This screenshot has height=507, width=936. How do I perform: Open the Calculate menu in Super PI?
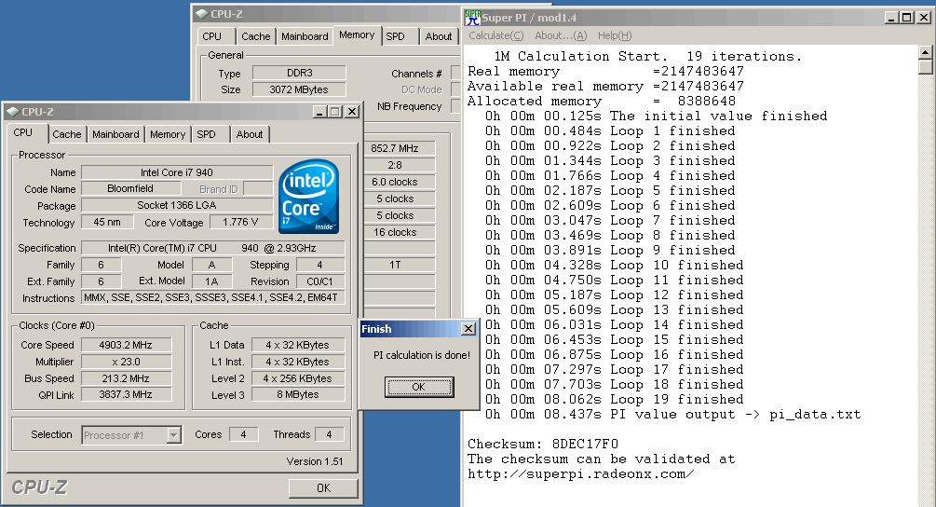tap(496, 35)
